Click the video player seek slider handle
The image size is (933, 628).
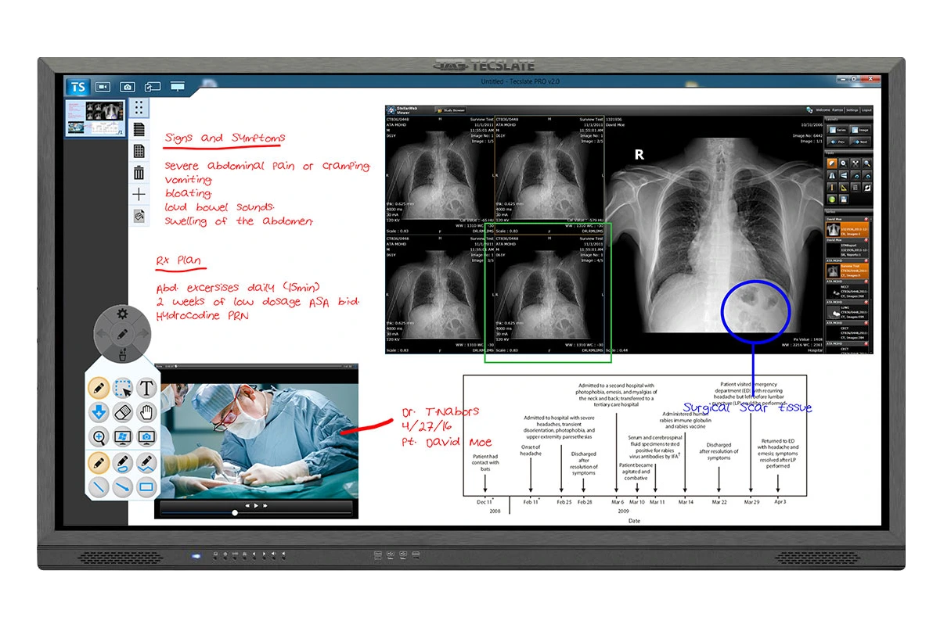[x=235, y=513]
